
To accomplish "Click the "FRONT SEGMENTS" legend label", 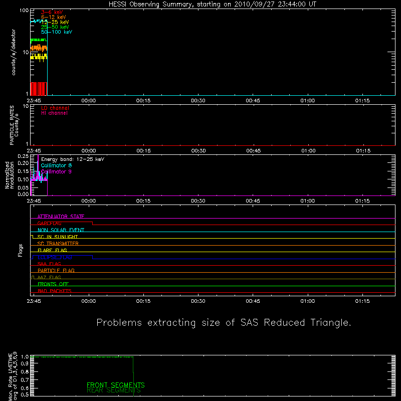I will [116, 385].
